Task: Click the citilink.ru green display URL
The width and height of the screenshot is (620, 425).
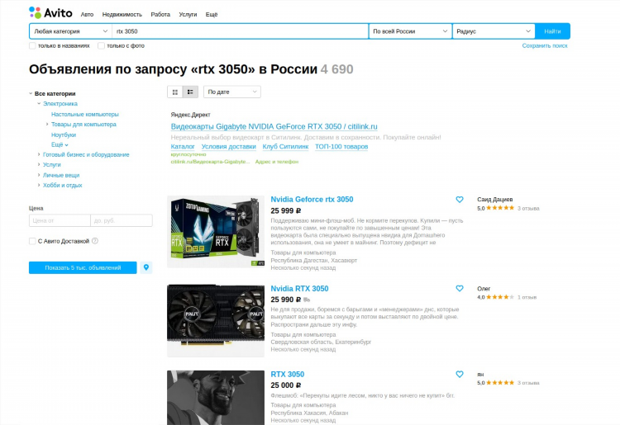Action: point(210,162)
